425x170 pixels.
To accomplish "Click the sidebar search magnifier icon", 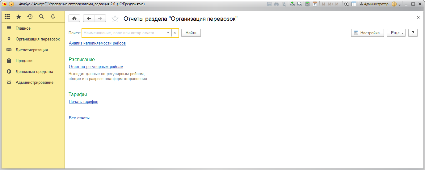I will pos(41,17).
